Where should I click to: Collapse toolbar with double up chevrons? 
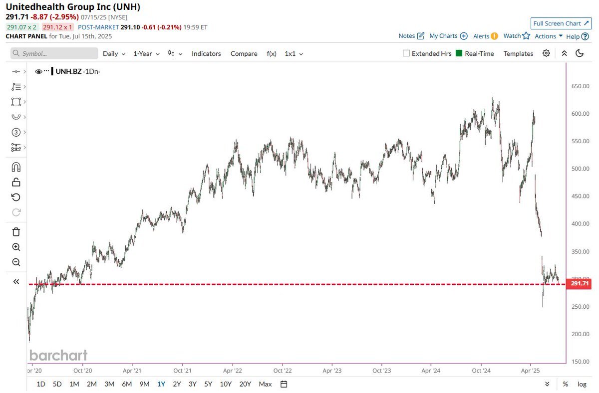564,53
